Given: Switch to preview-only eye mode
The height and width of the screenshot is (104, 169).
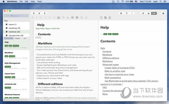Looking at the screenshot, I should [148, 13].
